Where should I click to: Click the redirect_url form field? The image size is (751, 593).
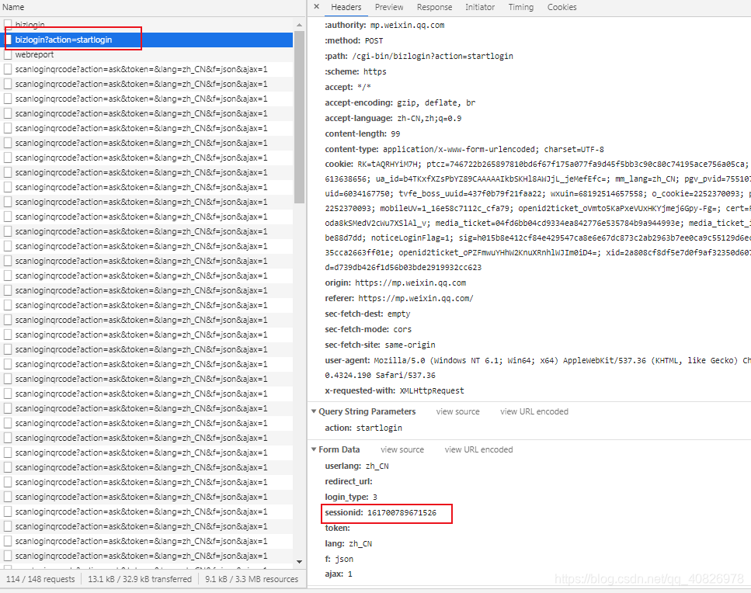coord(348,481)
